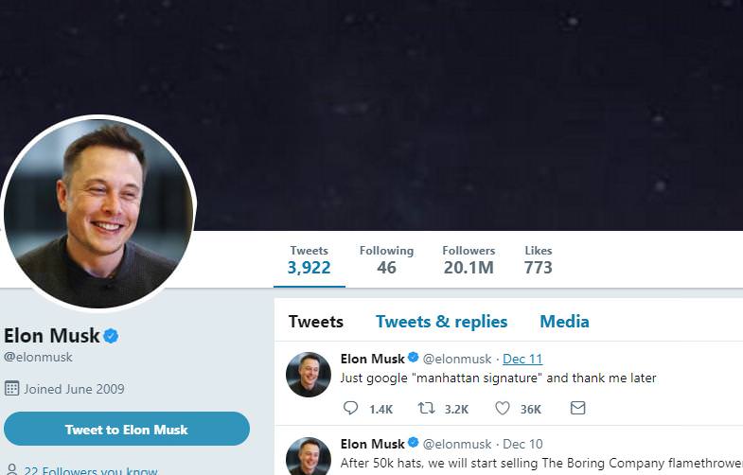The width and height of the screenshot is (743, 475).
Task: Click the reply icon on Dec 11 tweet
Action: click(x=350, y=408)
